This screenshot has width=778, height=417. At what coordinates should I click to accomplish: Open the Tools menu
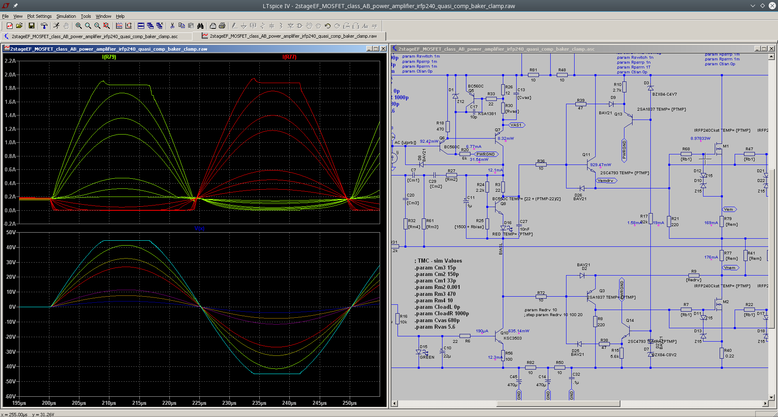(x=86, y=16)
